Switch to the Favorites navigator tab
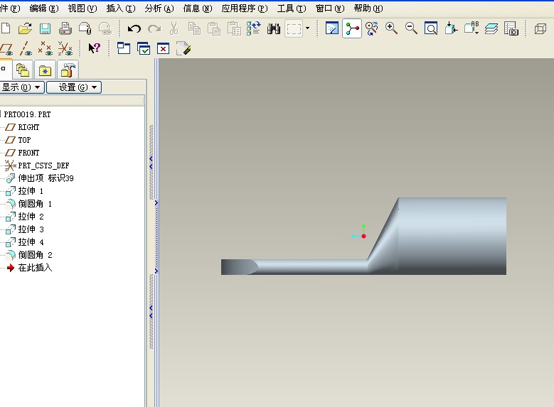This screenshot has height=407, width=554. [45, 70]
